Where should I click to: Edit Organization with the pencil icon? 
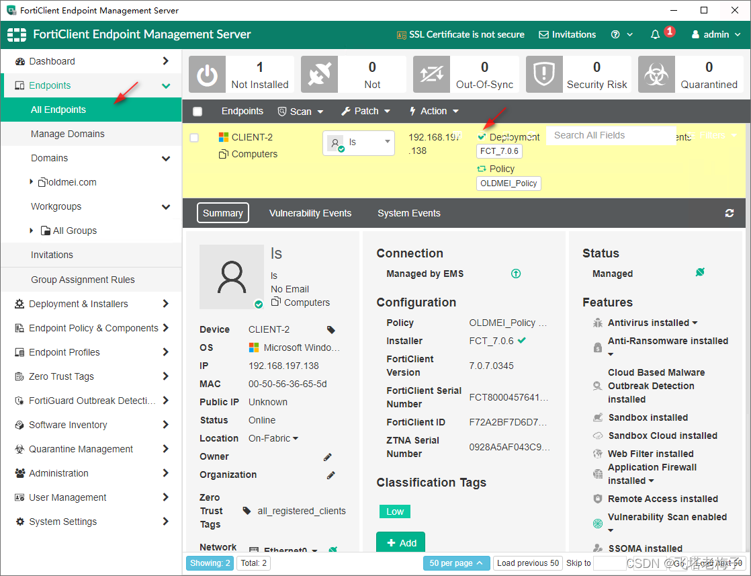[330, 475]
